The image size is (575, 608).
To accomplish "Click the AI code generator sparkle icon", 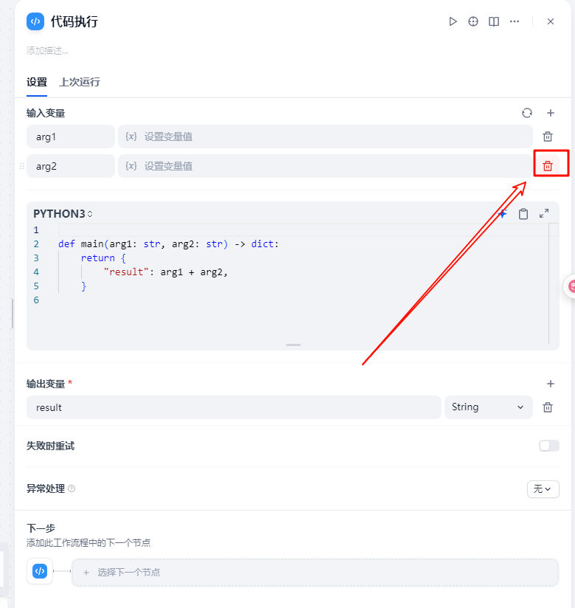I will (502, 214).
